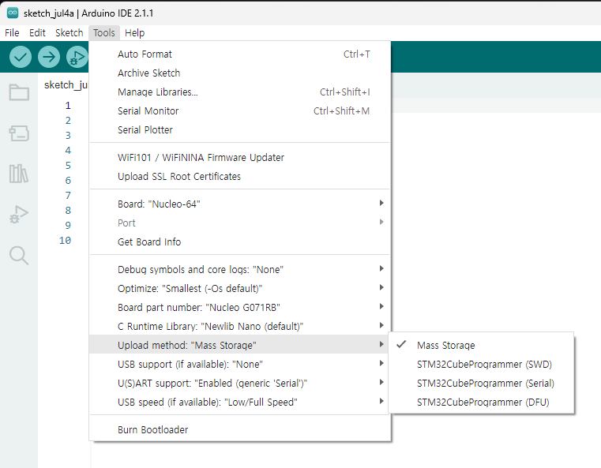Viewport: 601px width, 468px height.
Task: Click the Start Debugging toolbar button
Action: click(77, 57)
